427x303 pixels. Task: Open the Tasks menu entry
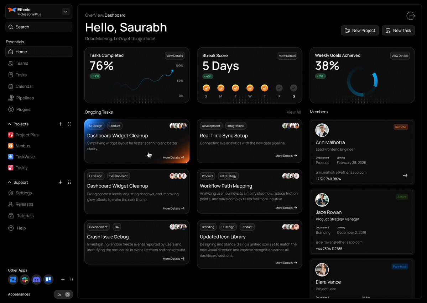[21, 75]
